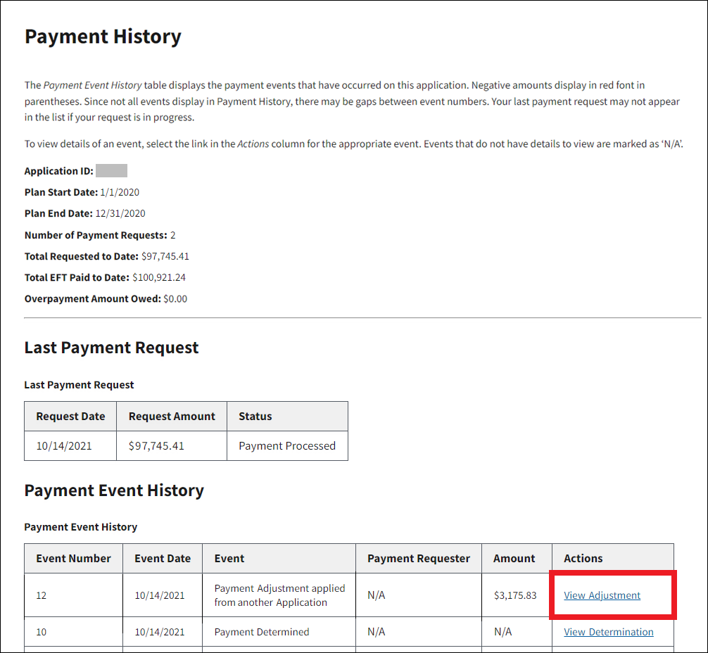The height and width of the screenshot is (653, 708).
Task: Select the Payment Processed status cell
Action: click(287, 445)
